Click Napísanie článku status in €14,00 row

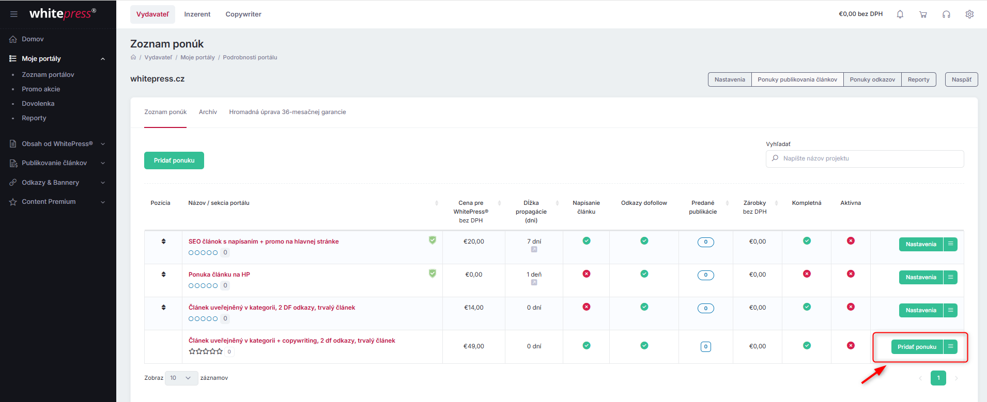coord(586,307)
